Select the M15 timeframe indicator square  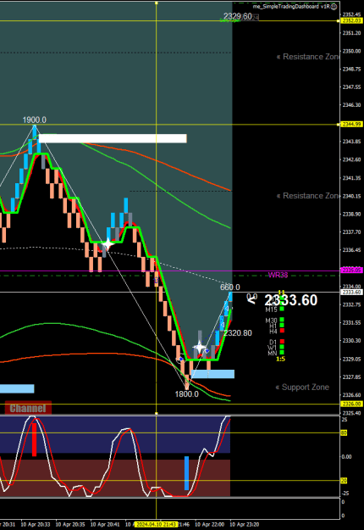(282, 309)
